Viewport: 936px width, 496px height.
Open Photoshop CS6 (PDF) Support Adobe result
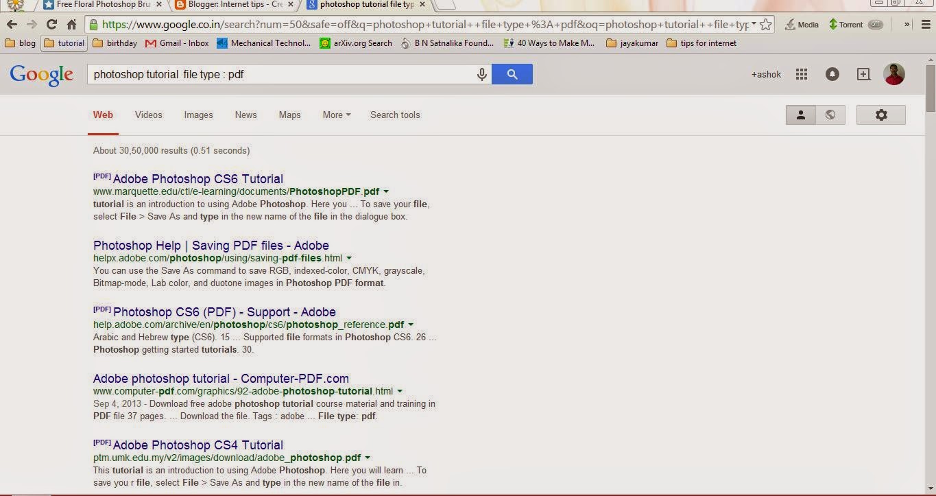tap(224, 311)
